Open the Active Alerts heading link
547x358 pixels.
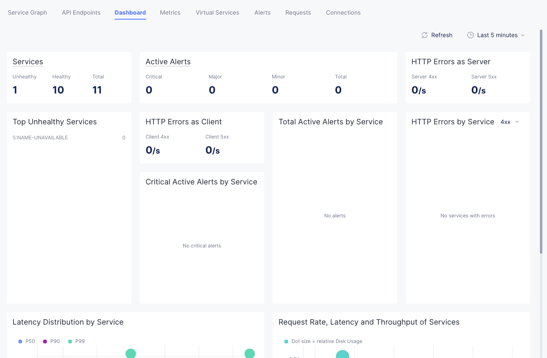[168, 62]
